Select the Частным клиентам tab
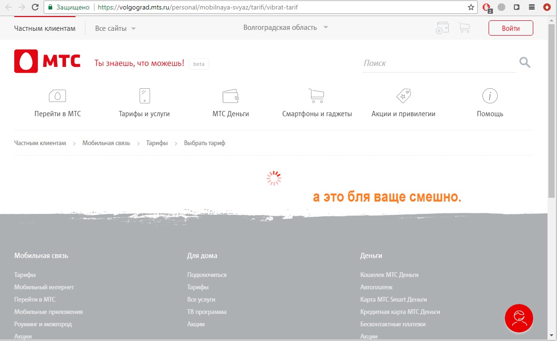The image size is (557, 341). click(45, 28)
